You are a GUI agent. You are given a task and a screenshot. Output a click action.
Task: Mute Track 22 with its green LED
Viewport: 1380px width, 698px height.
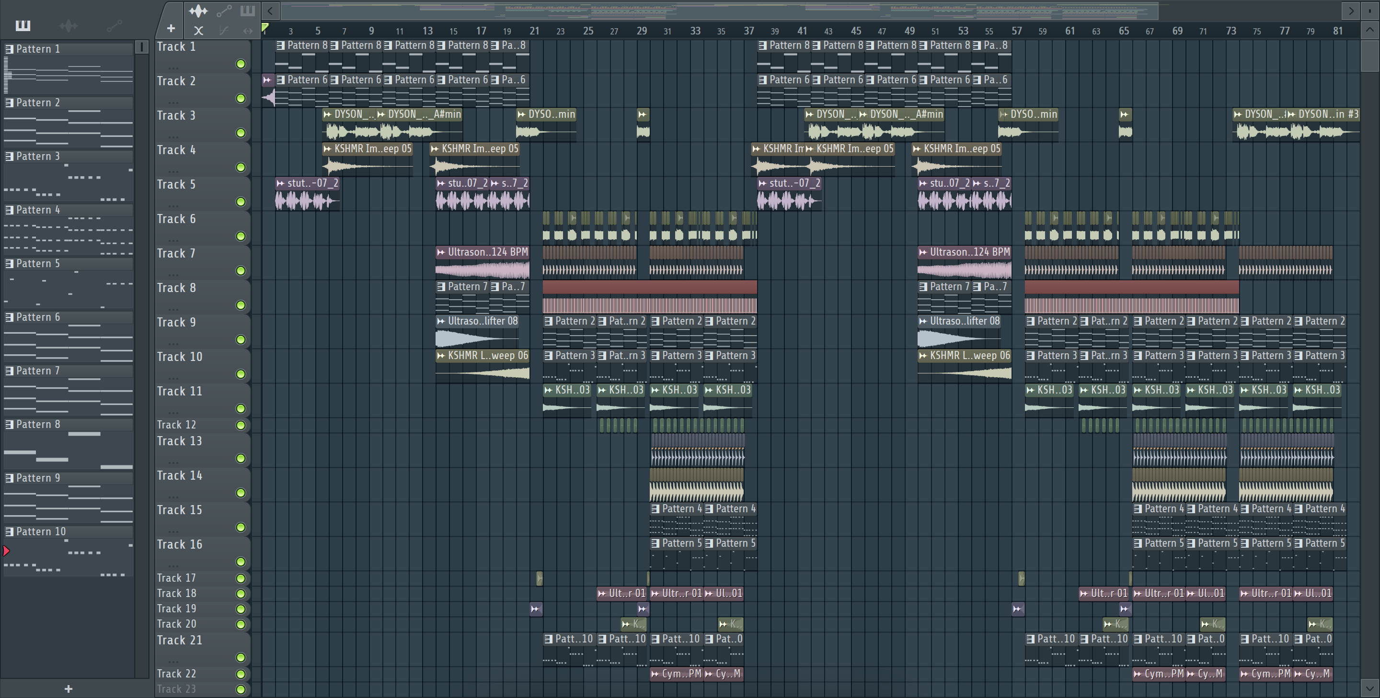point(241,675)
